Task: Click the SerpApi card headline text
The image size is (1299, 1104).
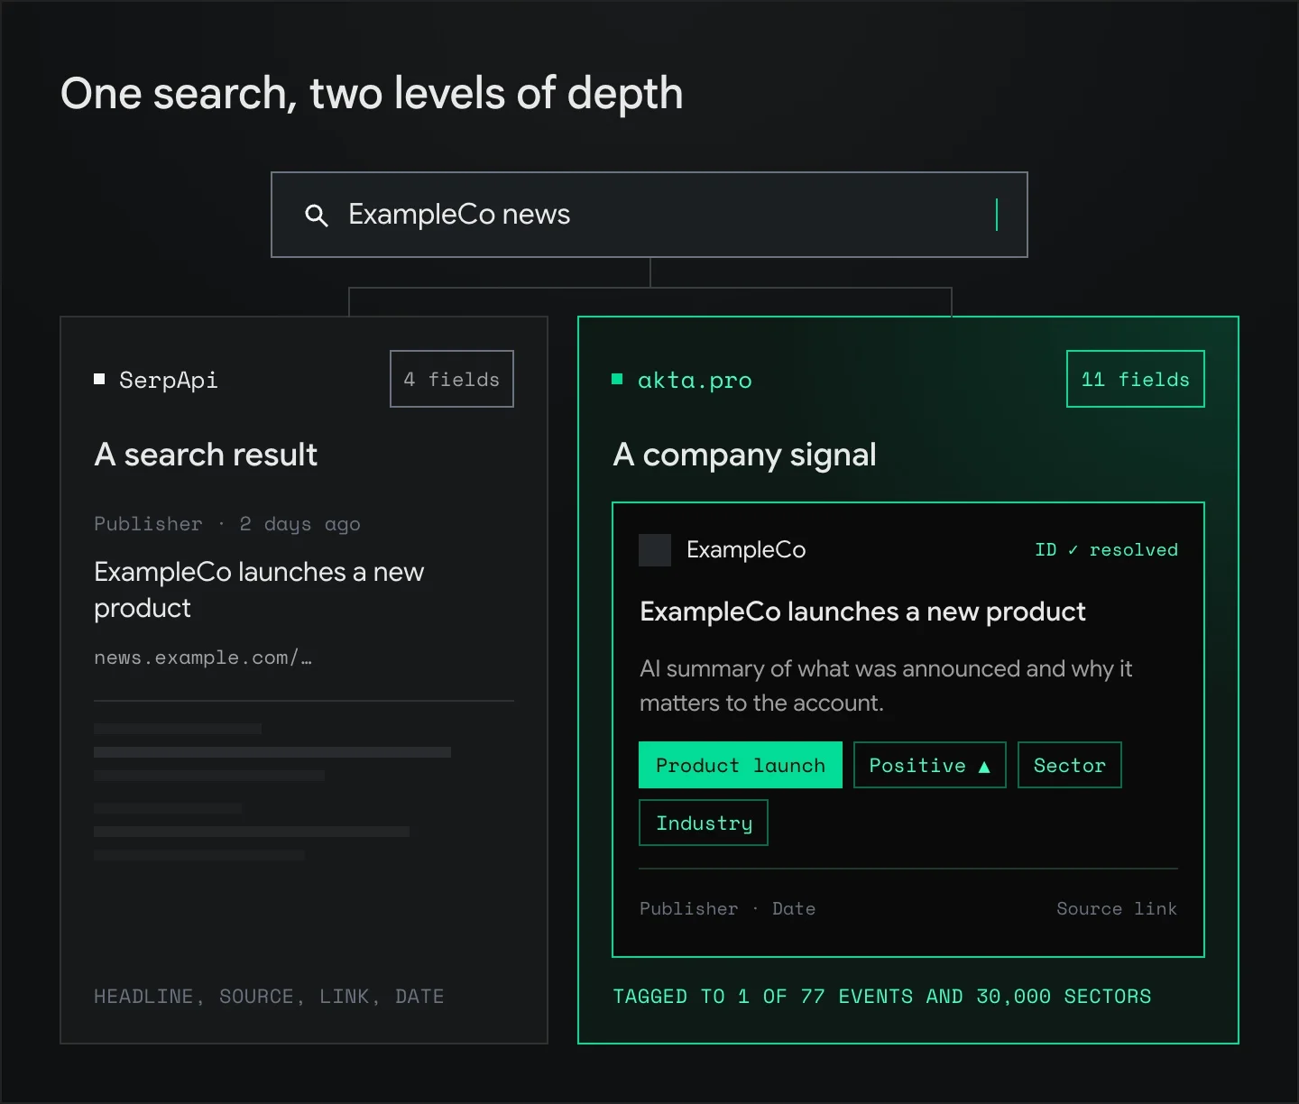Action: click(259, 590)
